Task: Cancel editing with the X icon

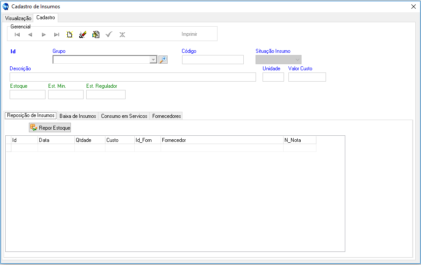Action: [122, 34]
